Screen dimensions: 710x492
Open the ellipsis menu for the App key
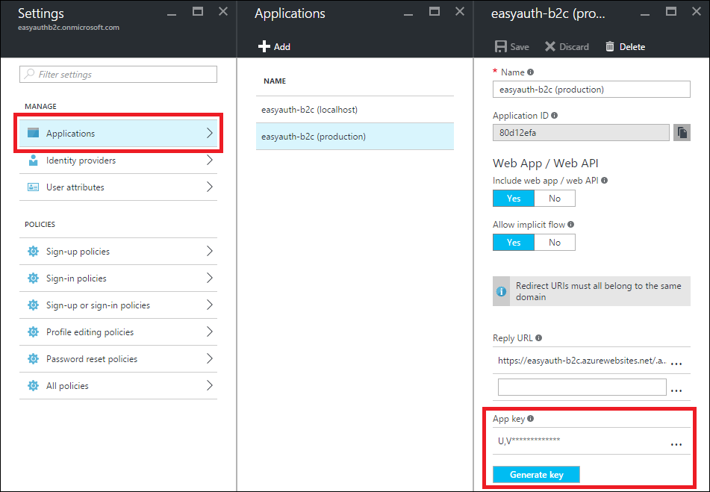click(676, 444)
